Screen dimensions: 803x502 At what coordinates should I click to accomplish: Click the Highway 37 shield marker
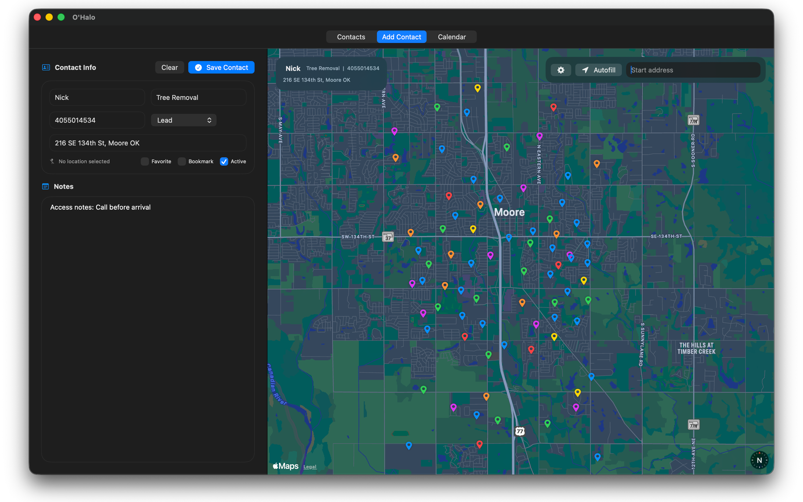coord(388,237)
